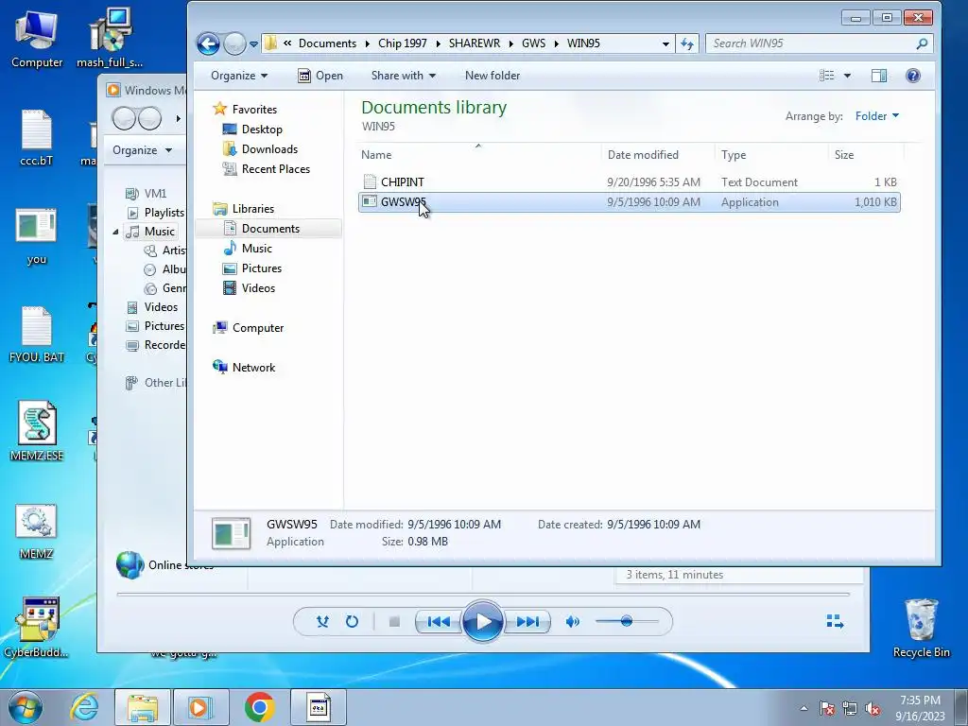Change view with the views icon
Viewport: 968px width, 726px height.
tap(826, 76)
